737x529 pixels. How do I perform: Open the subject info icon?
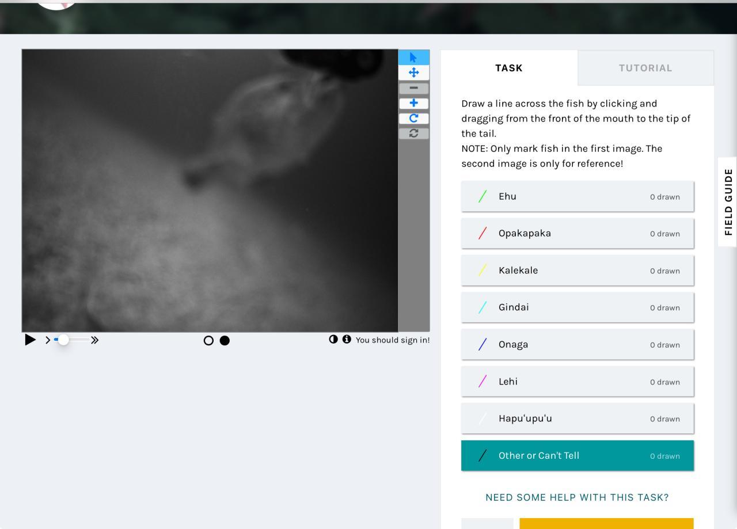point(347,339)
